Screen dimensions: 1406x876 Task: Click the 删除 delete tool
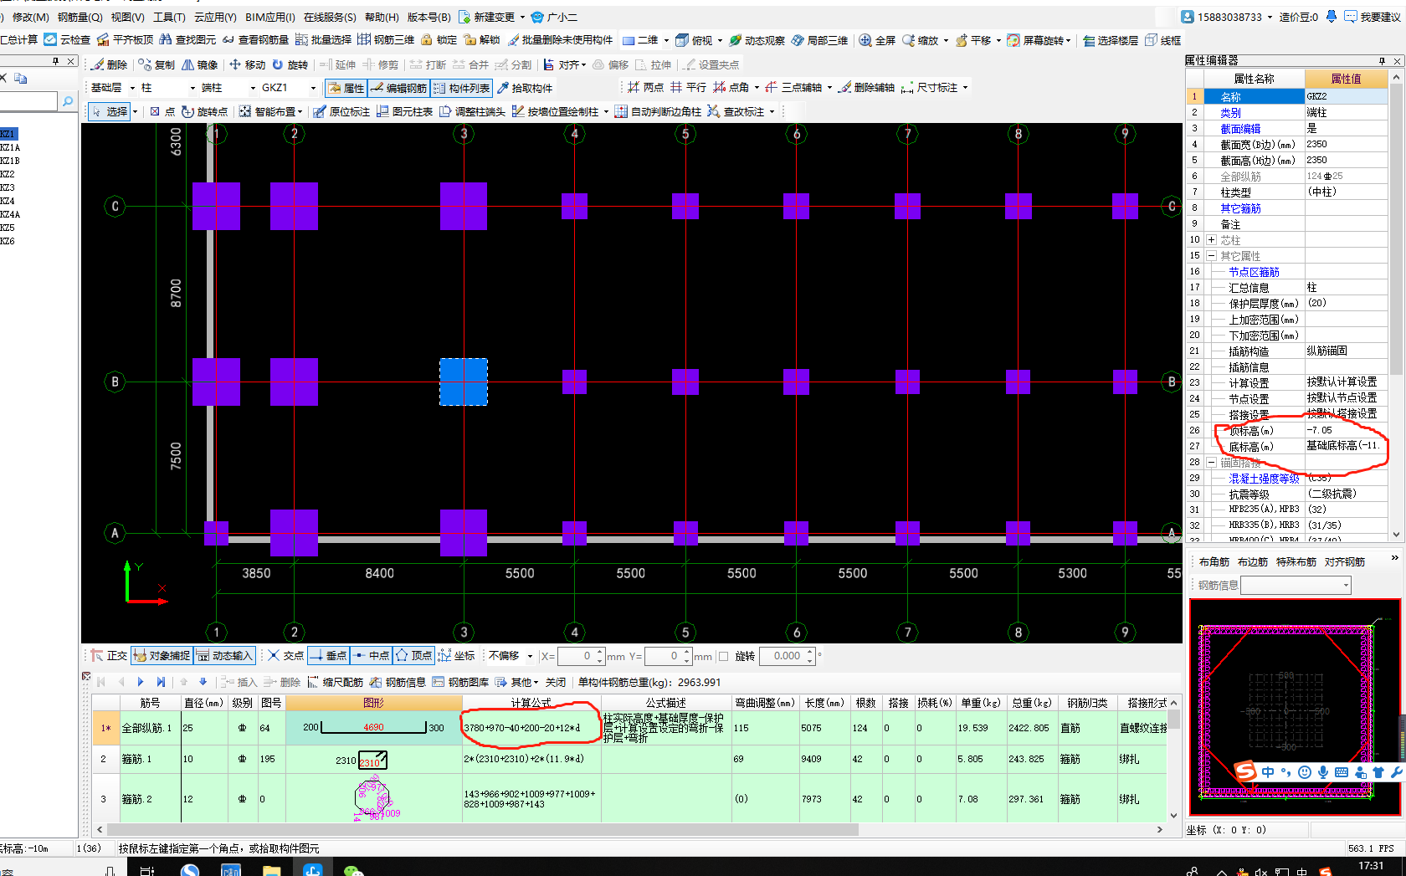109,64
